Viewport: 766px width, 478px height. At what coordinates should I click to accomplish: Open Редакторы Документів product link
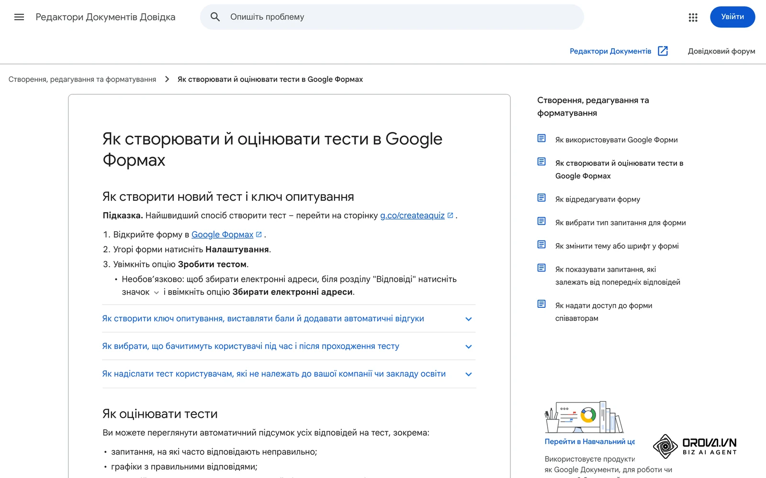tap(610, 51)
